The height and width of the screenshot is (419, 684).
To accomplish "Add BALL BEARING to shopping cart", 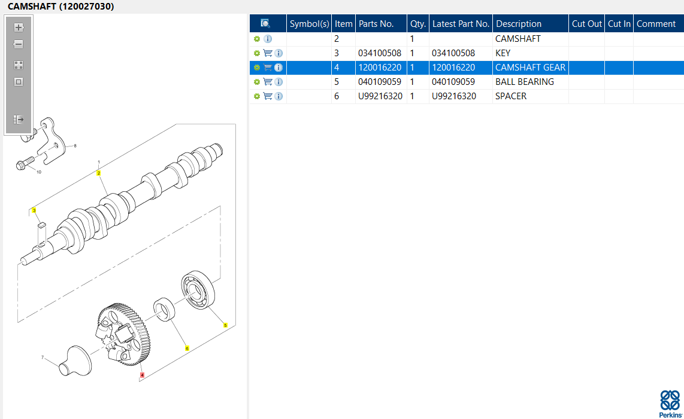I will coord(268,82).
